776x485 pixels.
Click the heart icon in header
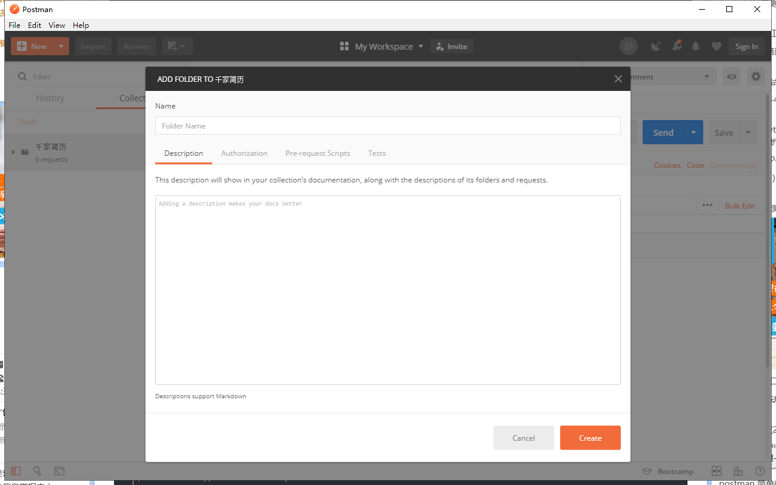coord(717,46)
